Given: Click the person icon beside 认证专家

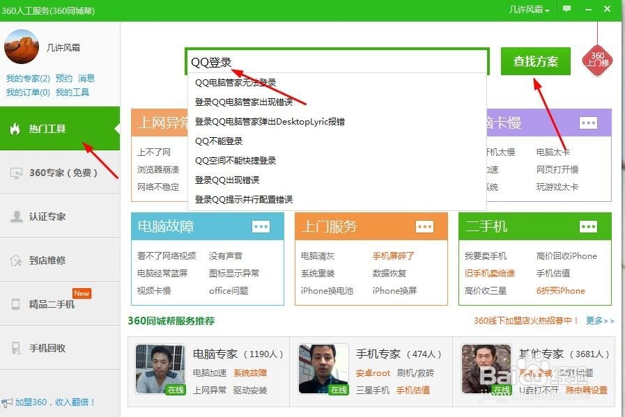Looking at the screenshot, I should click(x=16, y=217).
